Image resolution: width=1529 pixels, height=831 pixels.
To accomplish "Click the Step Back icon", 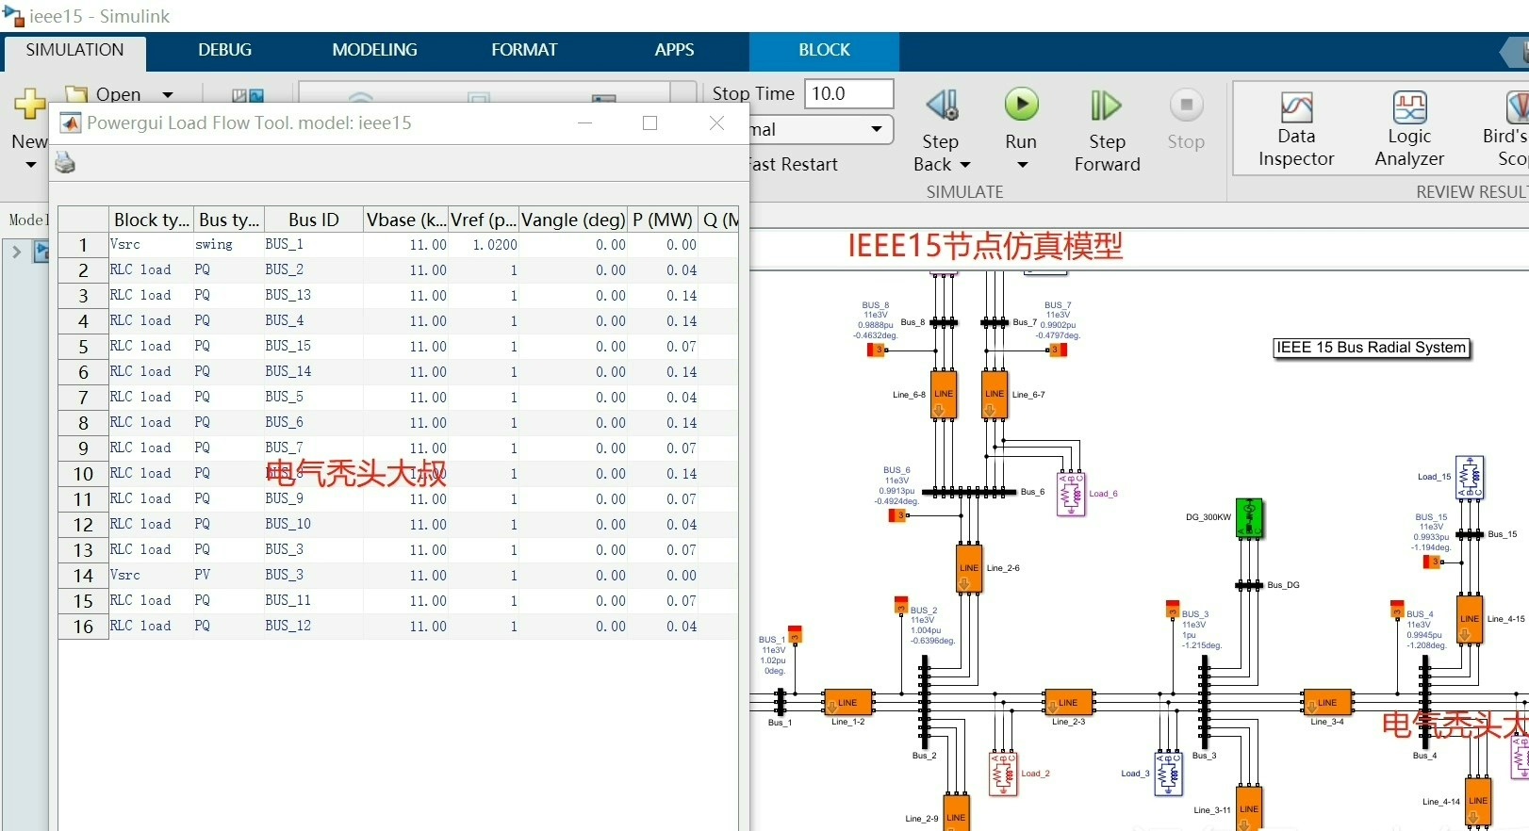I will pos(941,105).
